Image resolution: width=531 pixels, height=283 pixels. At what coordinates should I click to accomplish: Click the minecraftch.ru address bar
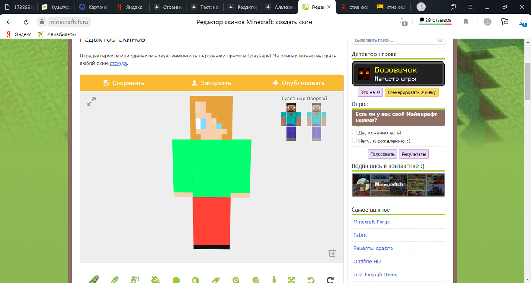69,22
